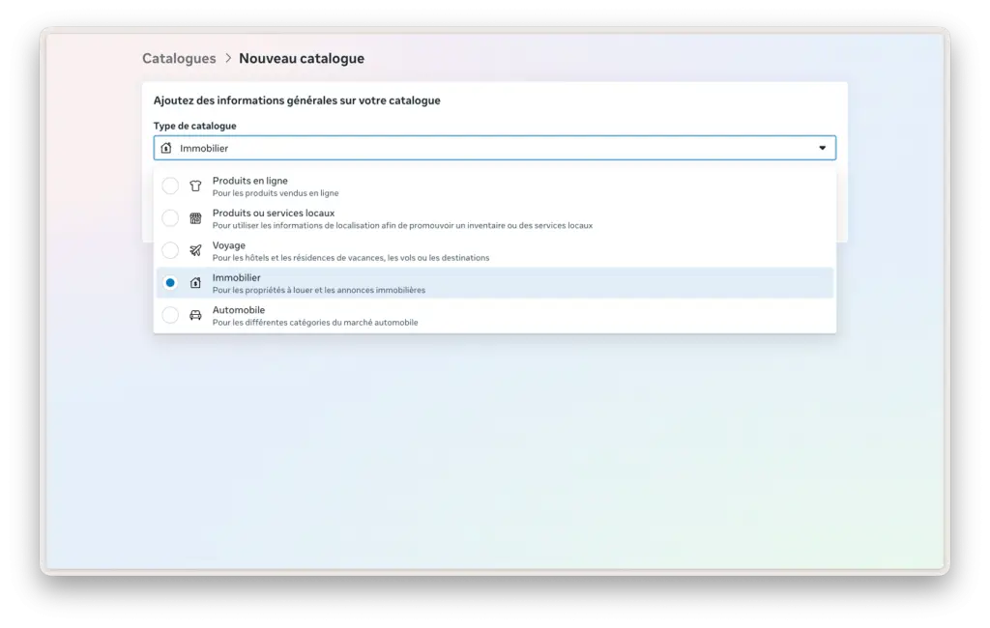Viewport: 990px width, 628px height.
Task: Select the Produits en ligne radio button
Action: tap(170, 186)
